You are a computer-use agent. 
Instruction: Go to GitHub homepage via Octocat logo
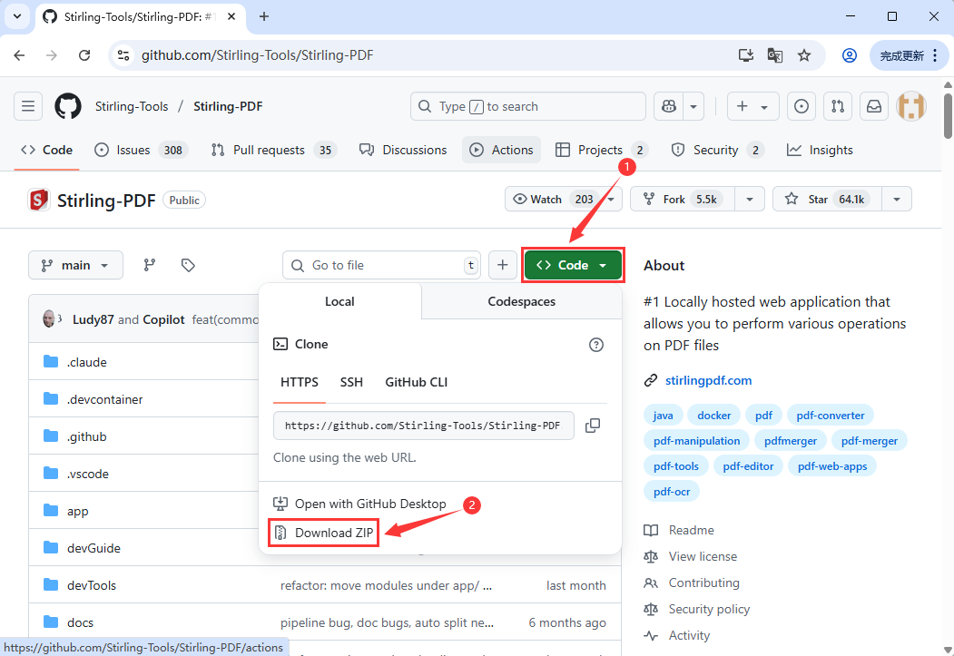point(67,106)
